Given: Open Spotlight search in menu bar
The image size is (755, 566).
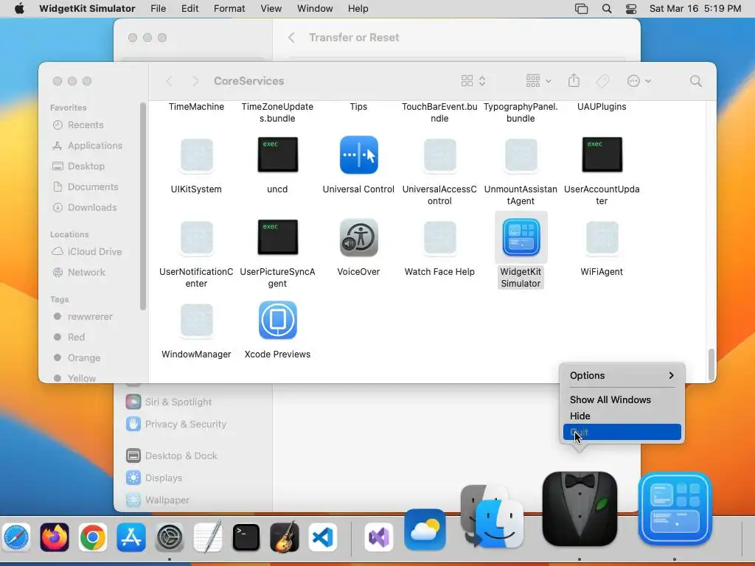Looking at the screenshot, I should click(x=607, y=9).
